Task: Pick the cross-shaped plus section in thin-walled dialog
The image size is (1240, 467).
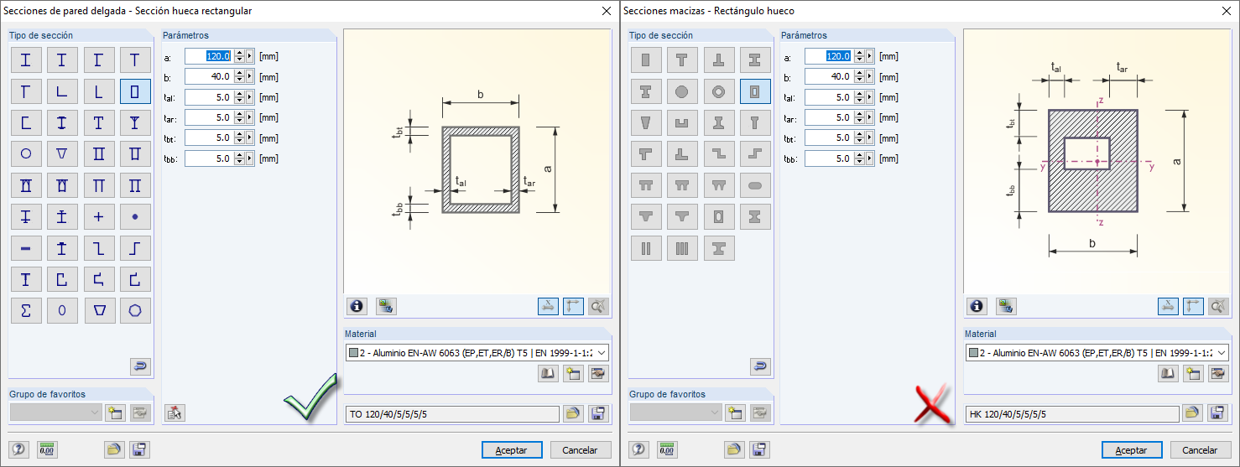Action: [x=99, y=216]
